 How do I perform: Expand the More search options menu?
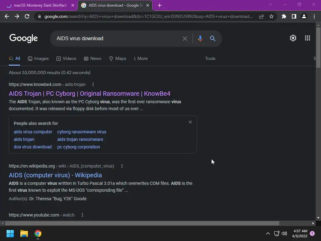[141, 59]
